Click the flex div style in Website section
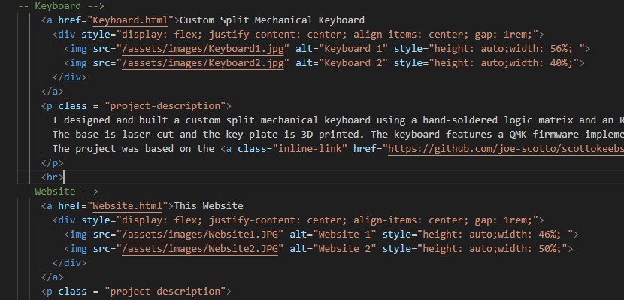The height and width of the screenshot is (300, 624). pos(327,220)
